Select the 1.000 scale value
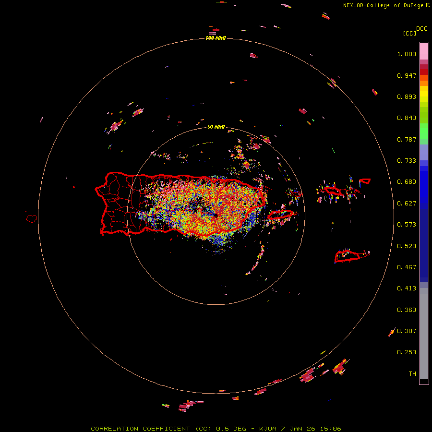Screen dimensions: 432x432 tap(407, 54)
